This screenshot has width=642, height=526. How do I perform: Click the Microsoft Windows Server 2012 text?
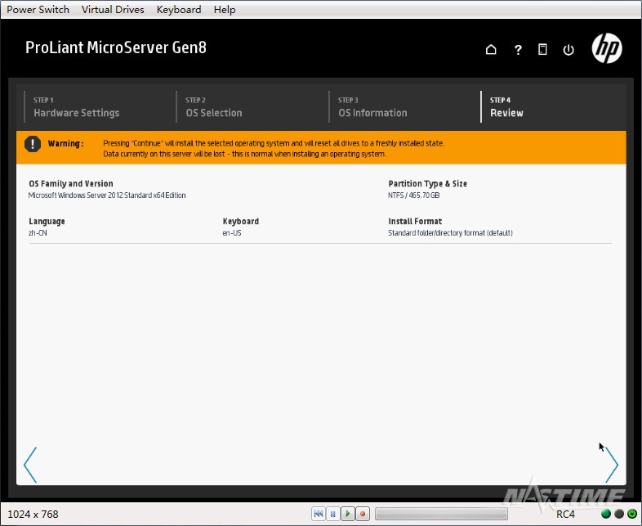(107, 196)
